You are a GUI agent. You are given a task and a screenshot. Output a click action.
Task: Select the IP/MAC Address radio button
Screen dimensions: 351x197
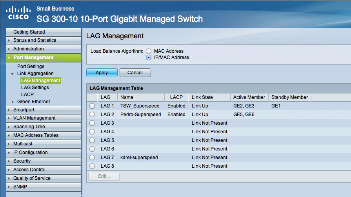149,57
